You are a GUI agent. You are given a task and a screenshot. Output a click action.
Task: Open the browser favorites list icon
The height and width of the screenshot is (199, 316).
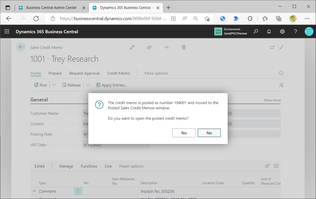tap(265, 19)
